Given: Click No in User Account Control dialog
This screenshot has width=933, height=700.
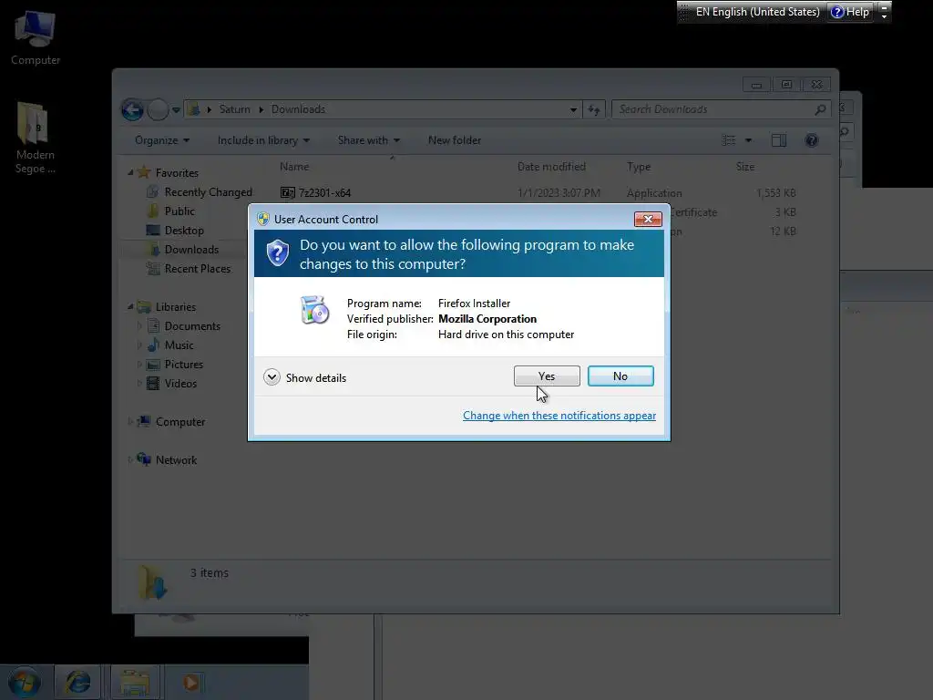Looking at the screenshot, I should [x=620, y=376].
